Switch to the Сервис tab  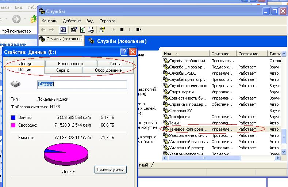pyautogui.click(x=63, y=70)
